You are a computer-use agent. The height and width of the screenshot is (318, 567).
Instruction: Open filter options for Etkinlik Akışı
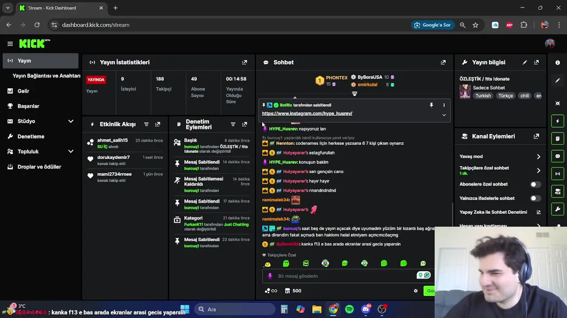pyautogui.click(x=146, y=125)
